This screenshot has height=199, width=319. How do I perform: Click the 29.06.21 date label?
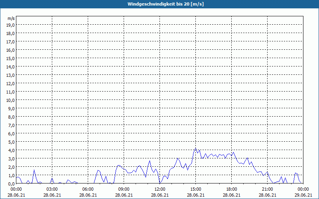tap(303, 195)
